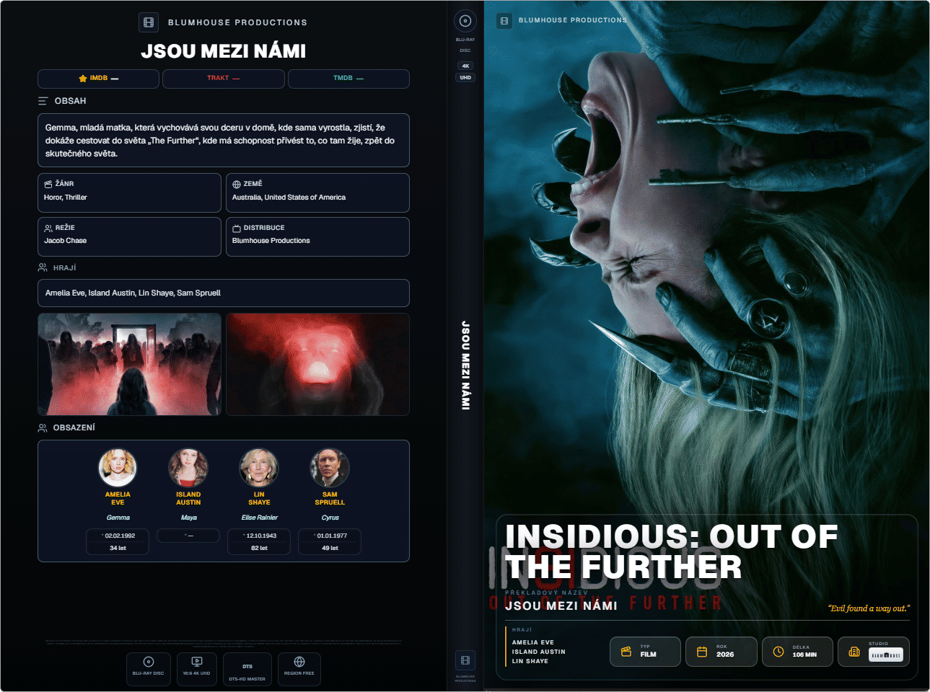
Task: Select the DTS-HD Master badge
Action: (x=247, y=670)
